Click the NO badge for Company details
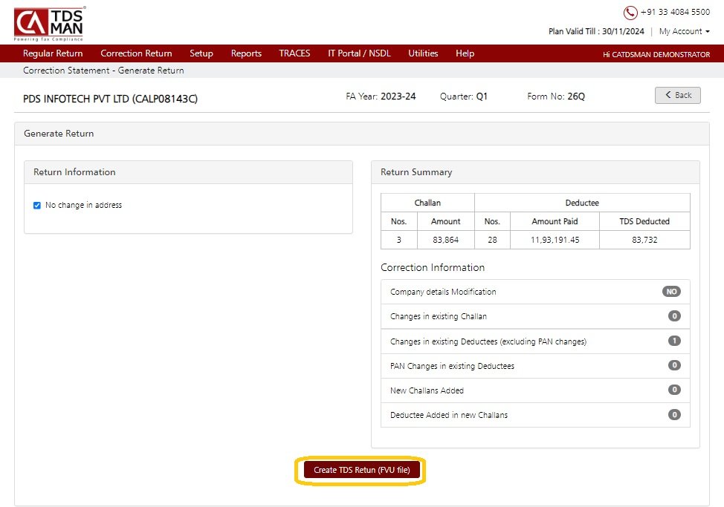 [671, 292]
